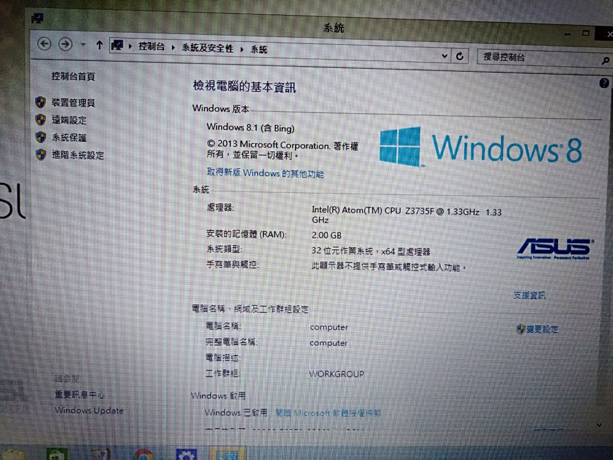
Task: Click the Forward arrow navigation button
Action: 65,45
